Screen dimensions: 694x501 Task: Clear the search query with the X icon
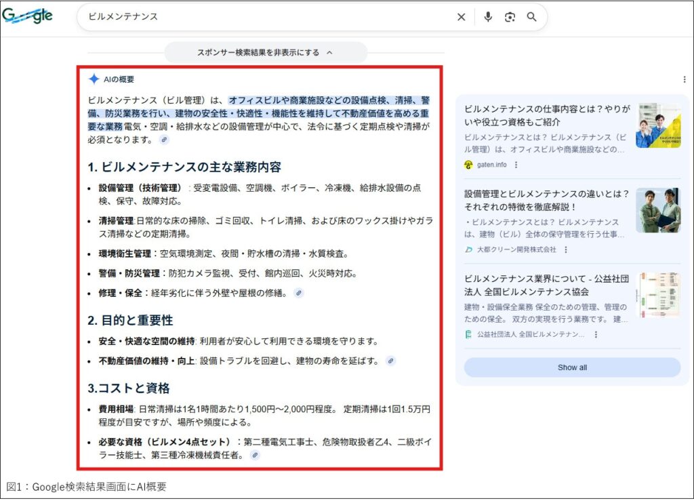point(461,17)
